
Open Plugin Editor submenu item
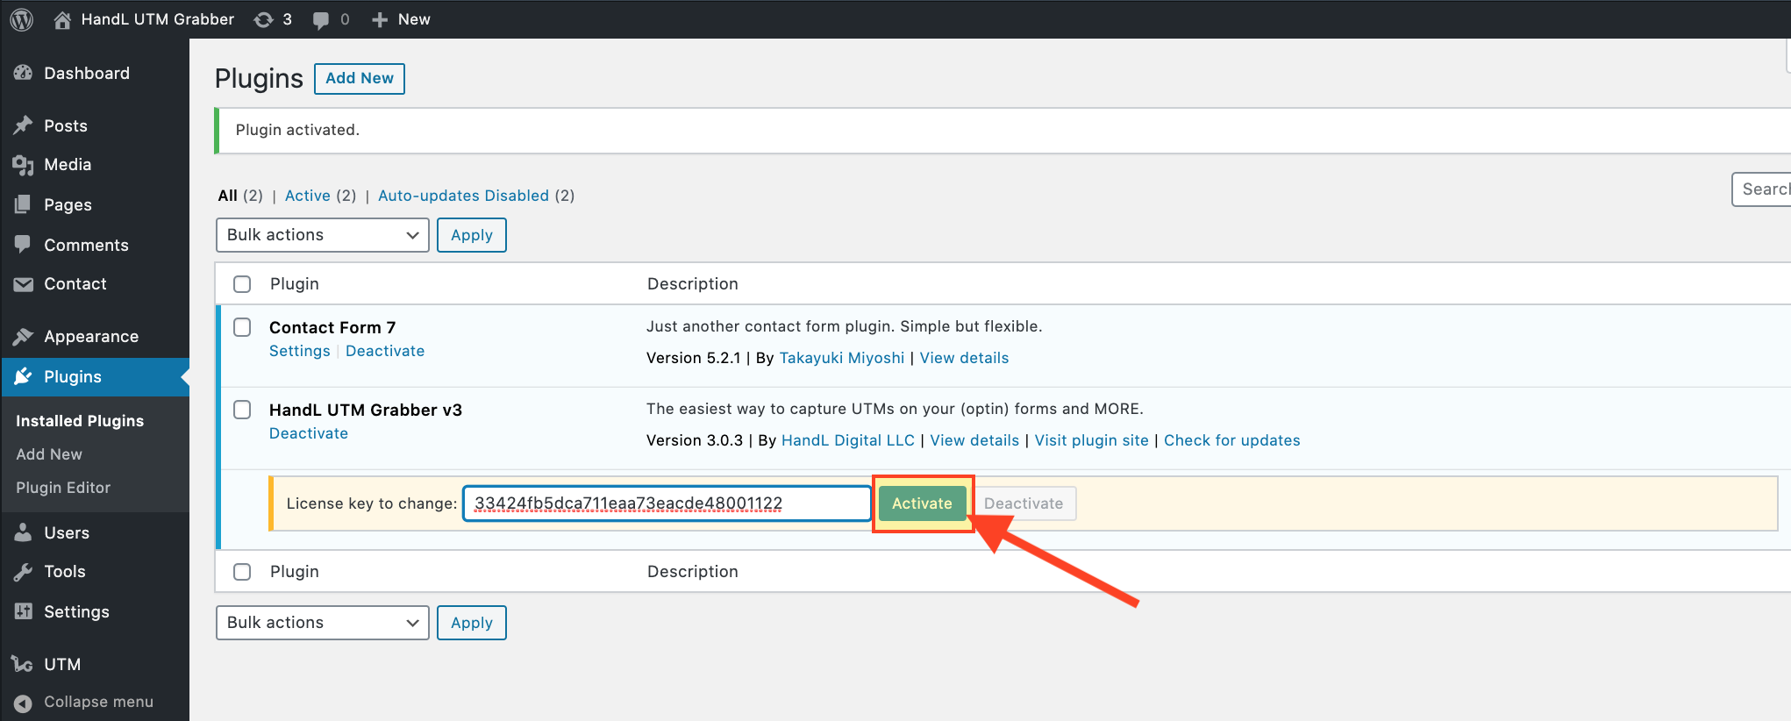[x=63, y=488]
